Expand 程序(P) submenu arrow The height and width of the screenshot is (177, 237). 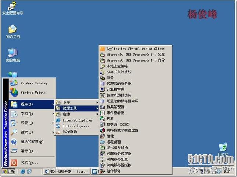[53, 104]
